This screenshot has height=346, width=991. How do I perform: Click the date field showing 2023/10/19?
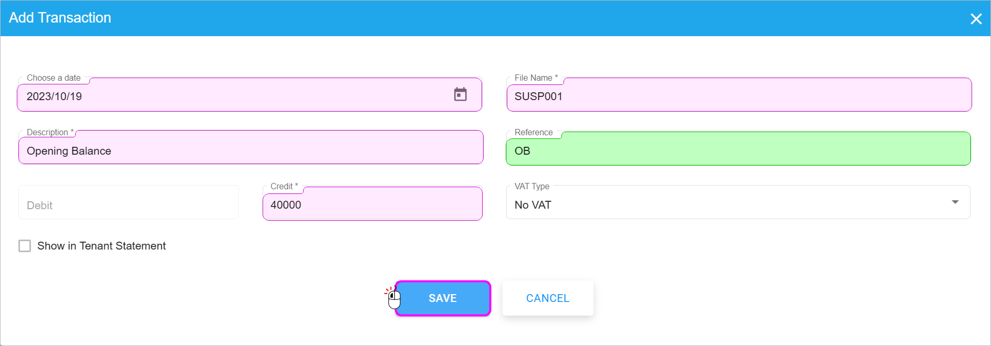pos(231,96)
